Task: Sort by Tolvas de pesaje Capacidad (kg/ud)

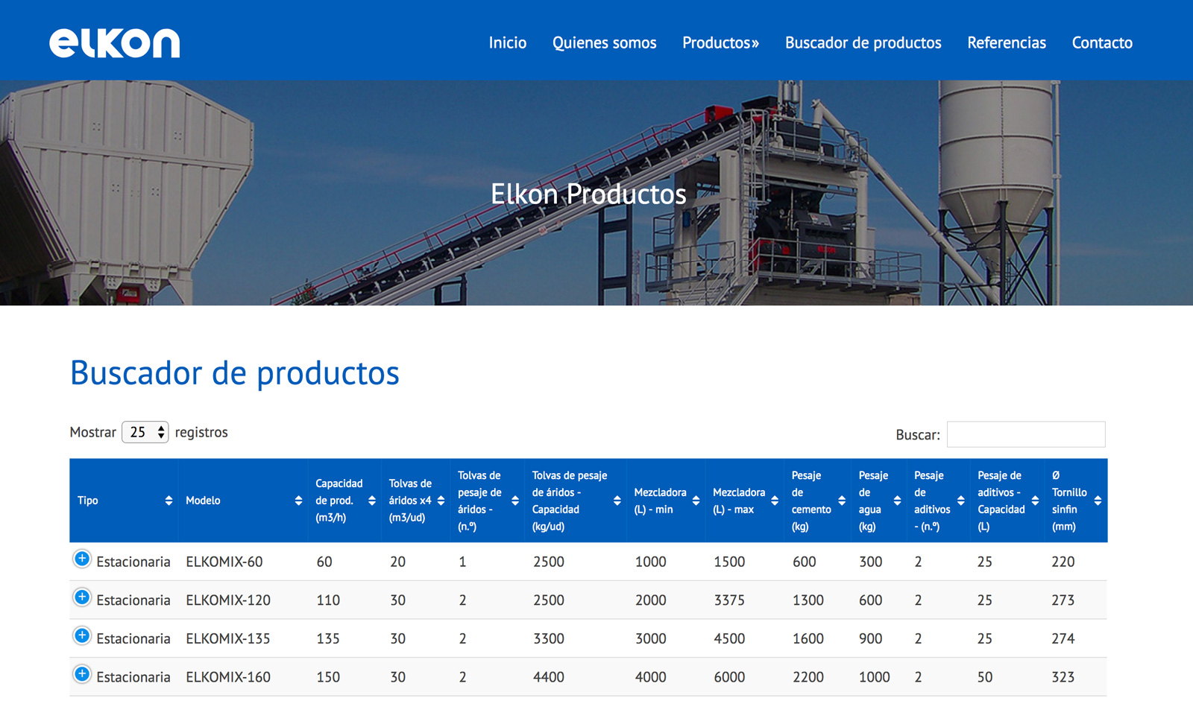Action: (575, 501)
